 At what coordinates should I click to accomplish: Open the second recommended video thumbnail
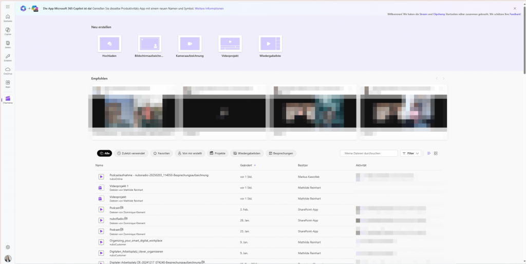tap(224, 113)
